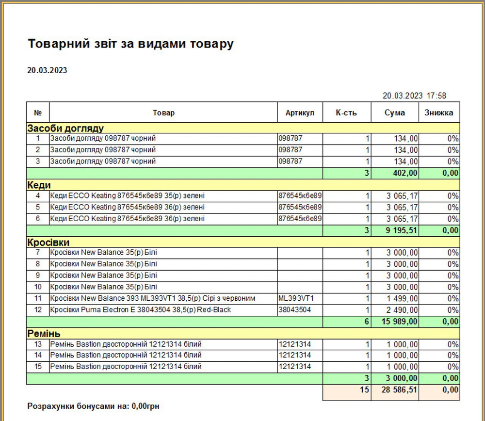Click the "Знижка" column header
This screenshot has height=421, width=485.
coord(438,113)
